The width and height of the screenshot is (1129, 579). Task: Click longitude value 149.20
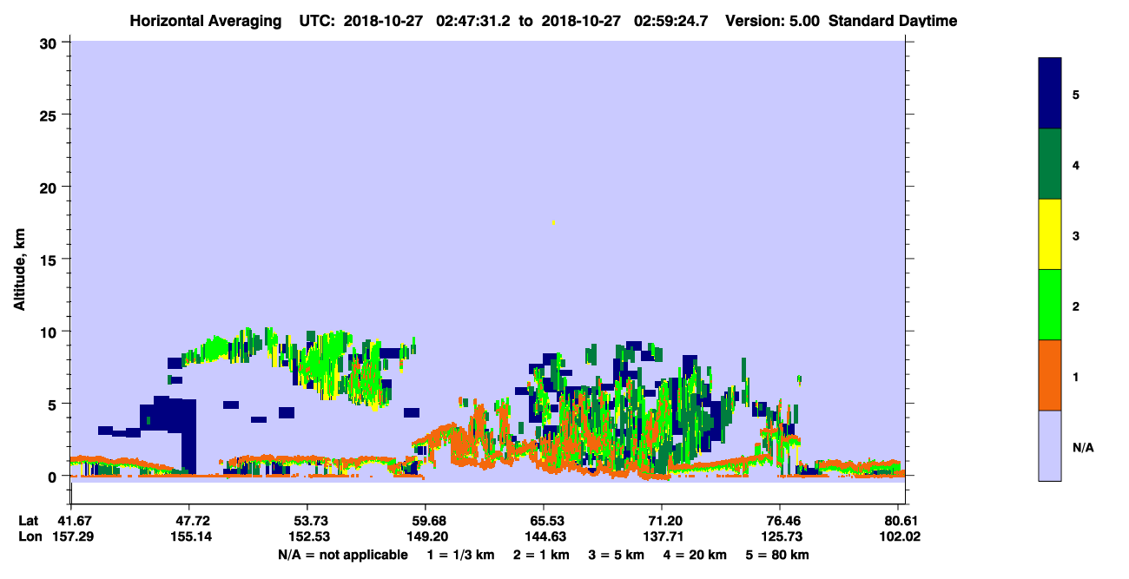(x=426, y=536)
